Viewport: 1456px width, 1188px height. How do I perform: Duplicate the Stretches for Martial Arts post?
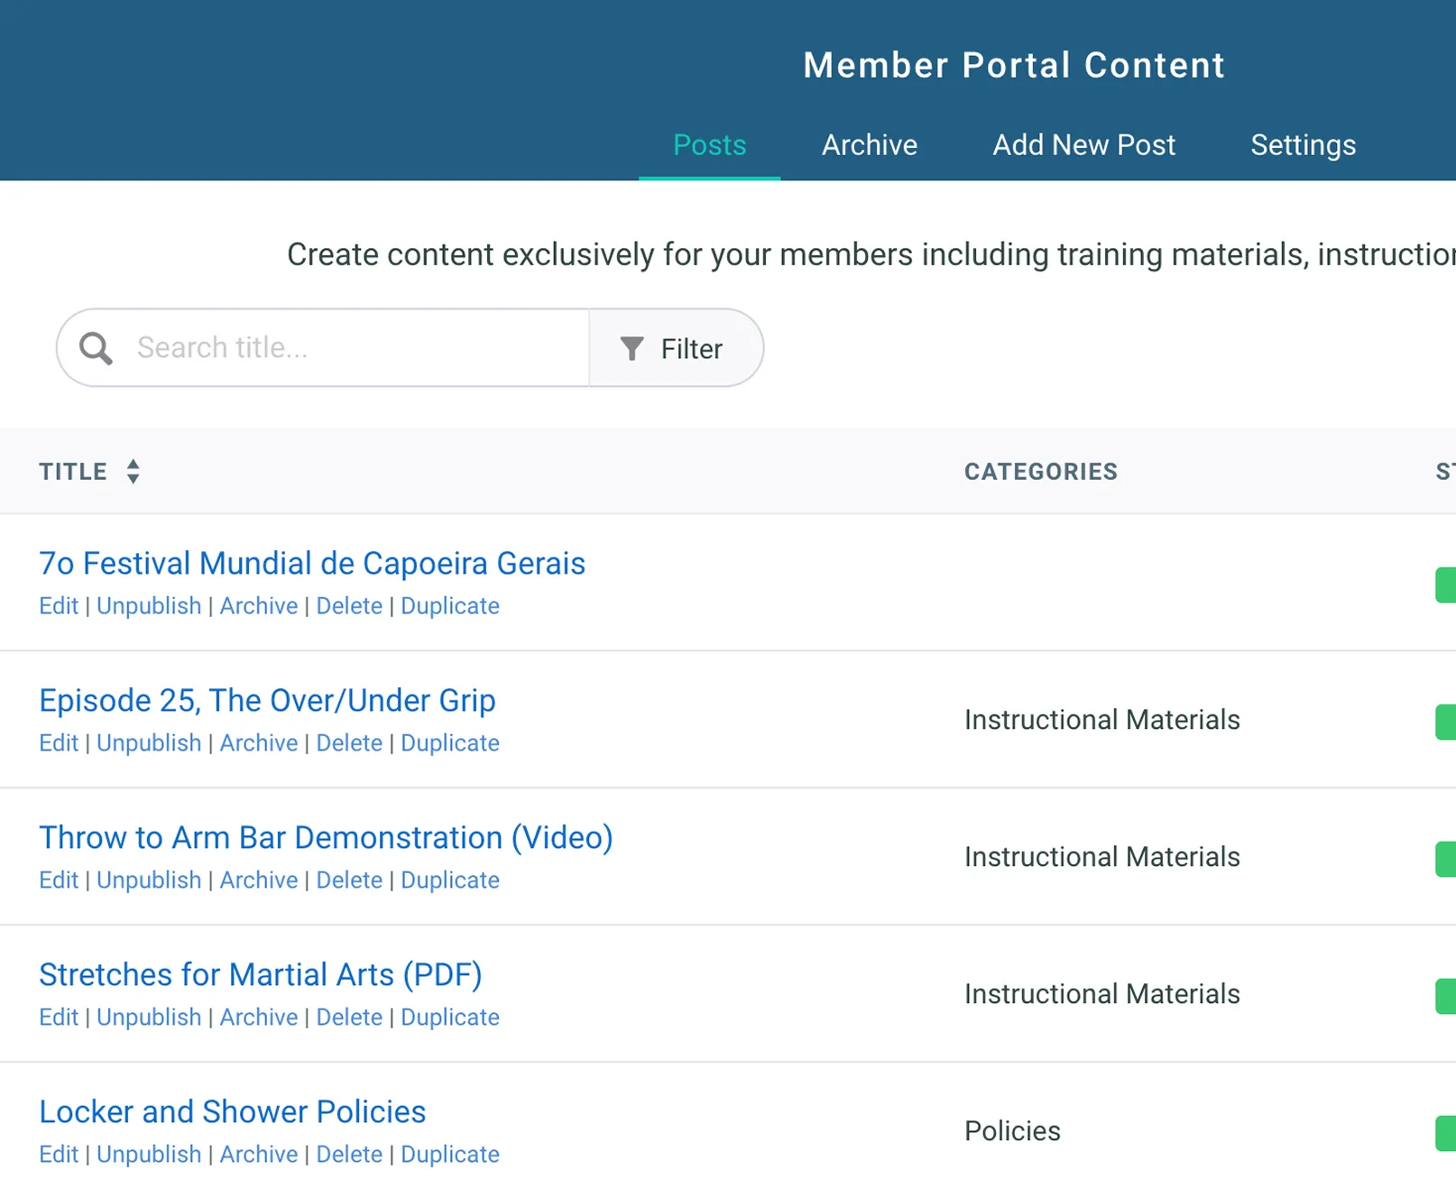pyautogui.click(x=450, y=1018)
